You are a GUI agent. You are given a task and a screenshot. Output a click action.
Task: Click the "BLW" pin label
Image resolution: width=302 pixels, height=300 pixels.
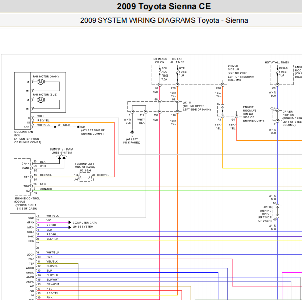(x=31, y=241)
